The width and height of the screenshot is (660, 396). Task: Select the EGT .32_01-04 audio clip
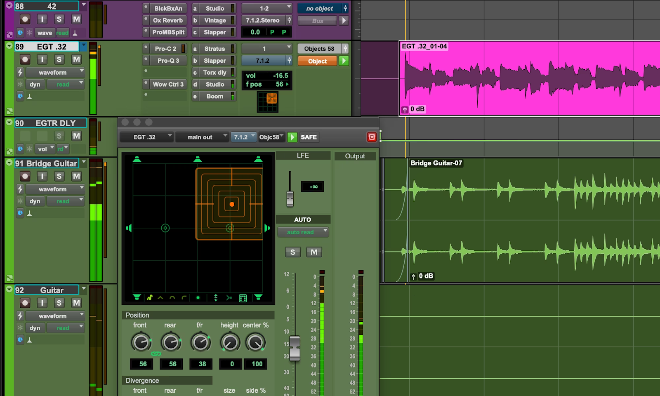coord(530,78)
